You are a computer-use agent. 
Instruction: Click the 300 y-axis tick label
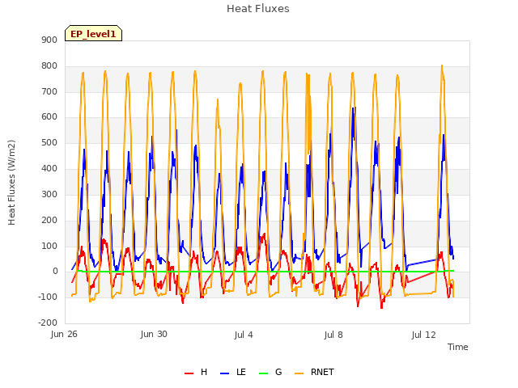click(x=49, y=194)
